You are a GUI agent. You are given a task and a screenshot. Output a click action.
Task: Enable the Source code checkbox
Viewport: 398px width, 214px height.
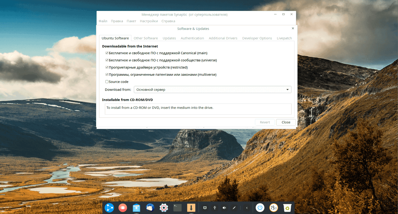(107, 82)
